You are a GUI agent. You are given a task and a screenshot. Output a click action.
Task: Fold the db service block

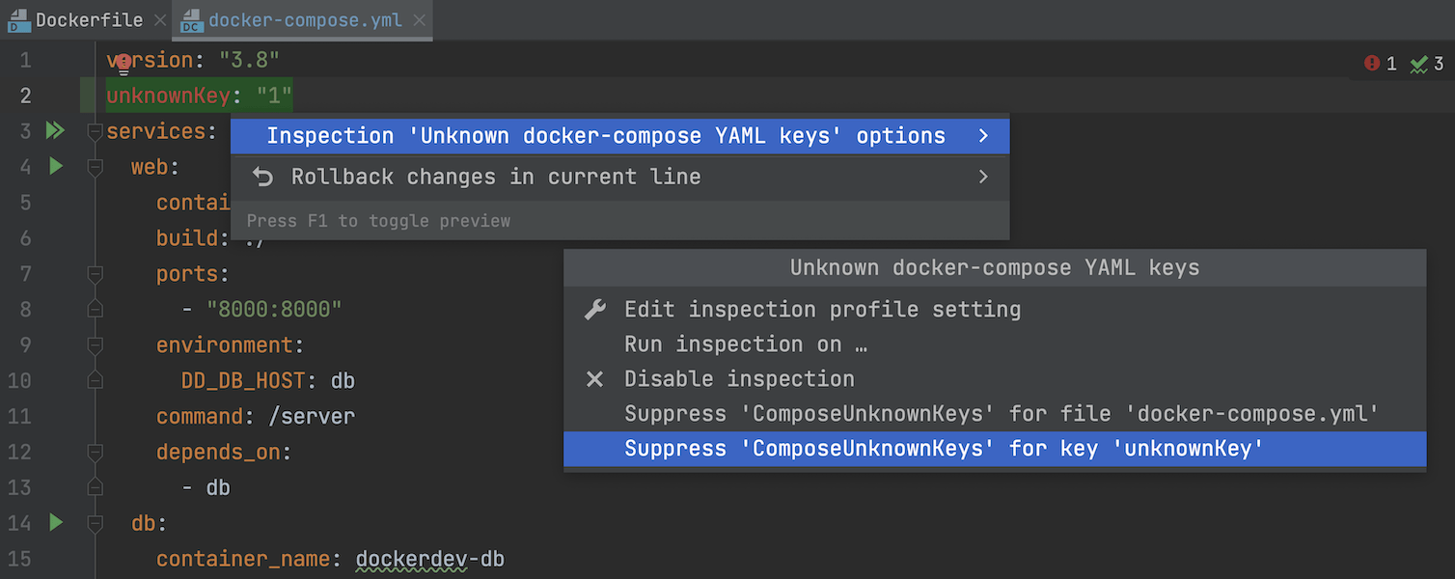click(95, 523)
